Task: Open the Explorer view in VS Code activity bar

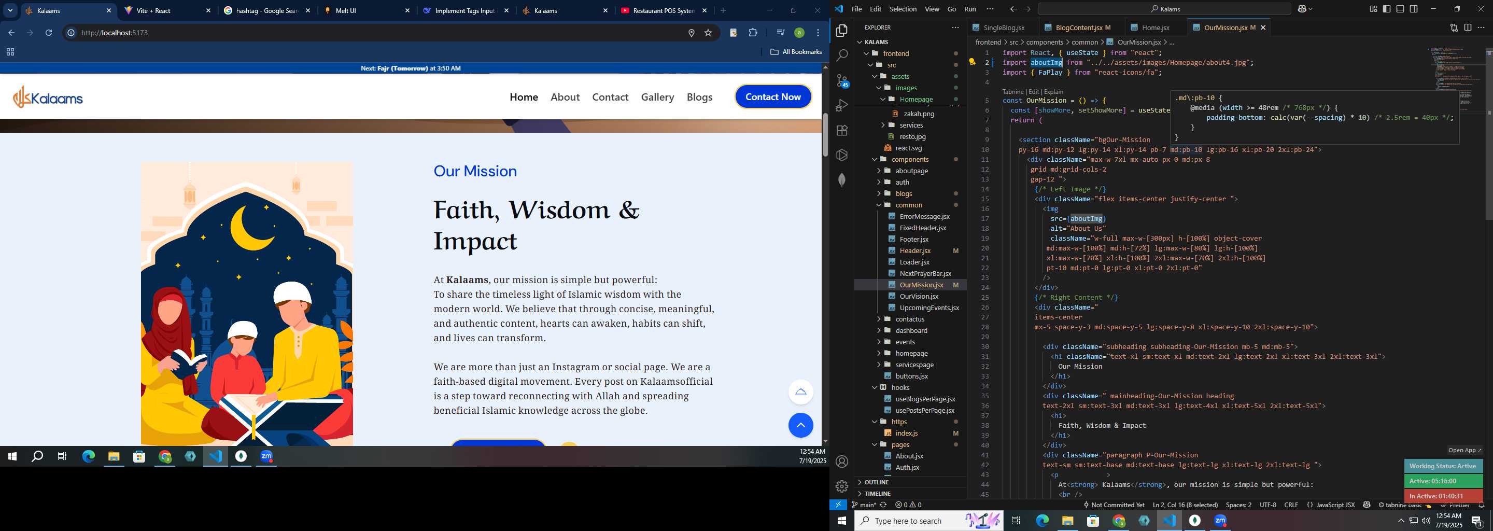Action: (x=841, y=30)
